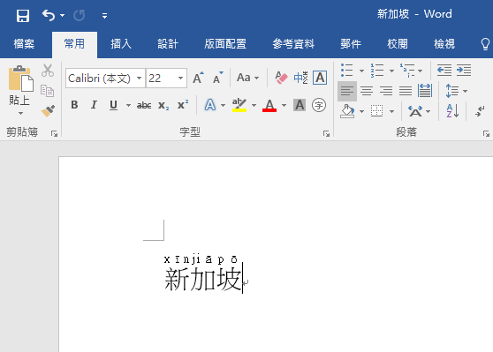Screen dimensions: 493x352
Task: Open the 設計 tab
Action: pyautogui.click(x=168, y=44)
